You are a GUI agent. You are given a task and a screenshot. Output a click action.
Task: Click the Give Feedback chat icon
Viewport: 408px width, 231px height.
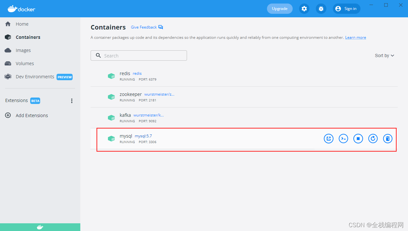[161, 27]
